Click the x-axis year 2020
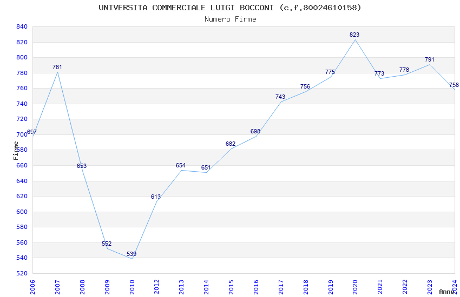460x297 pixels. pyautogui.click(x=355, y=287)
